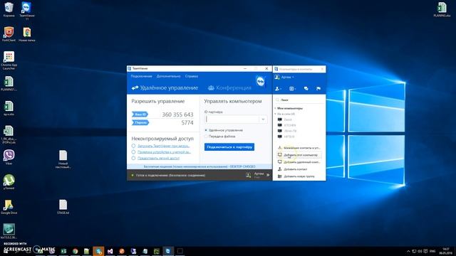456x256 pixels.
Task: Click the Подключиться к партнёру button
Action: (x=229, y=147)
